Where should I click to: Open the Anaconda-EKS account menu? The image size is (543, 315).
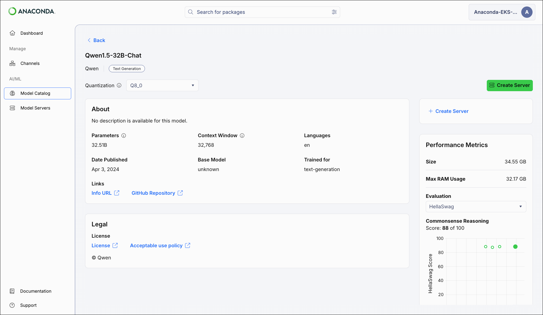pyautogui.click(x=496, y=12)
